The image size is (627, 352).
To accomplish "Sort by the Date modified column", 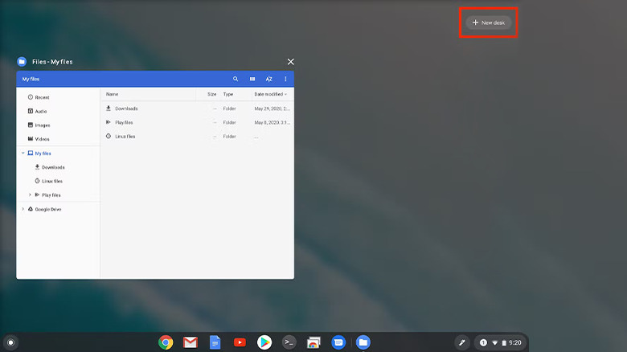I will tap(270, 94).
